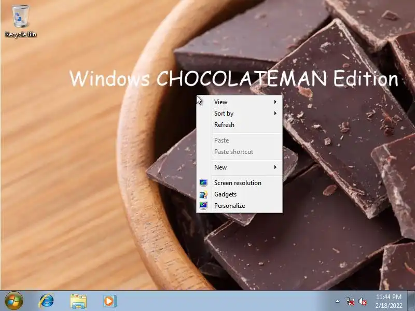Click the Show desktop strip beside the clock
Image resolution: width=415 pixels, height=311 pixels.
411,301
